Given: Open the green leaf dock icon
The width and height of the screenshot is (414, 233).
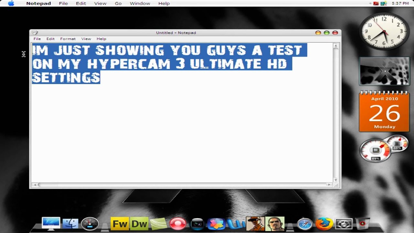Looking at the screenshot, I should pos(158,224).
